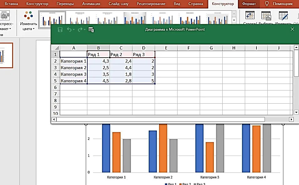Viewport: 299px width, 185px height.
Task: Click cell with value 1,8
Action: coord(121,75)
